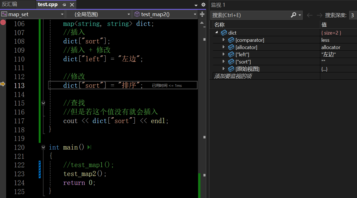Expand the [allocator] node
Image resolution: width=357 pixels, height=198 pixels.
pyautogui.click(x=223, y=47)
